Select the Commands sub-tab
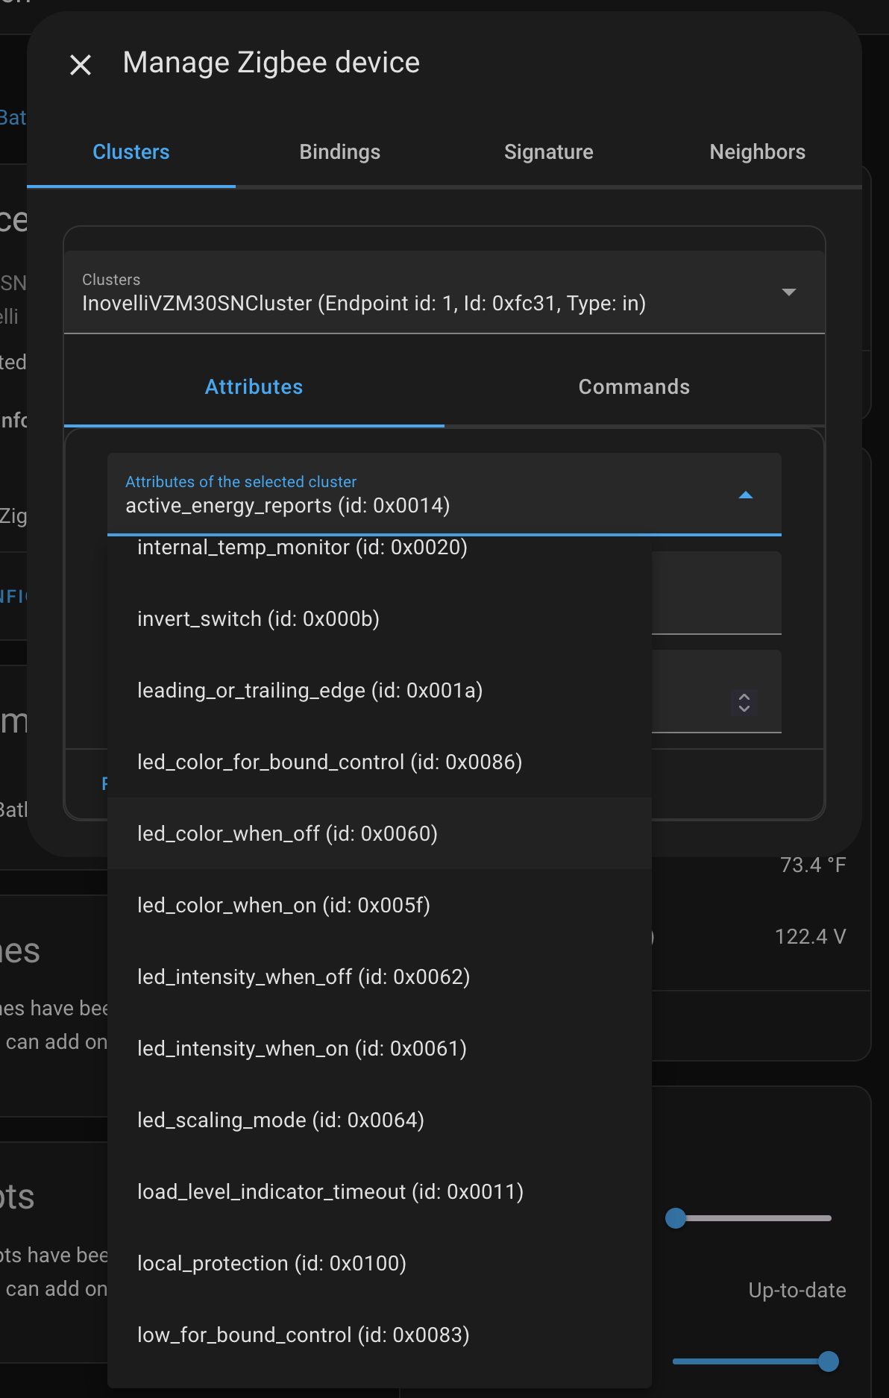 tap(635, 387)
